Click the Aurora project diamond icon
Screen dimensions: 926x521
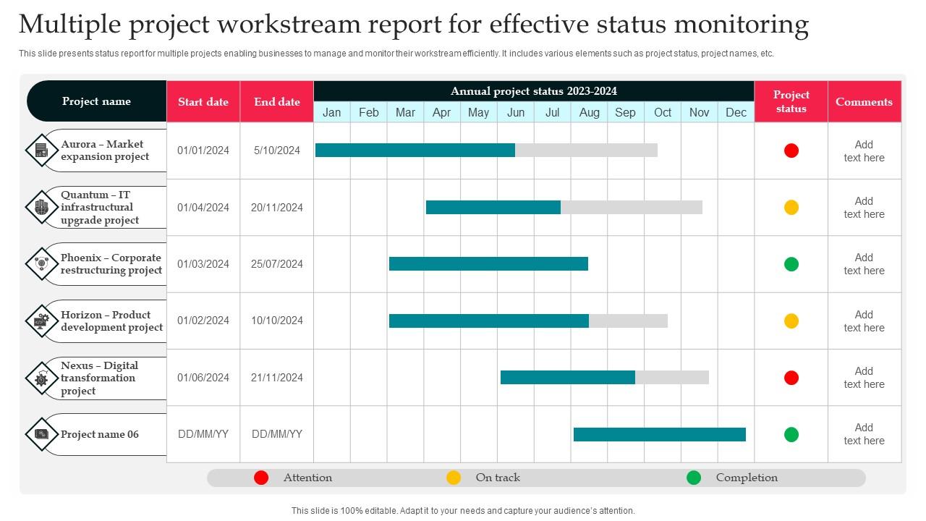coord(41,151)
